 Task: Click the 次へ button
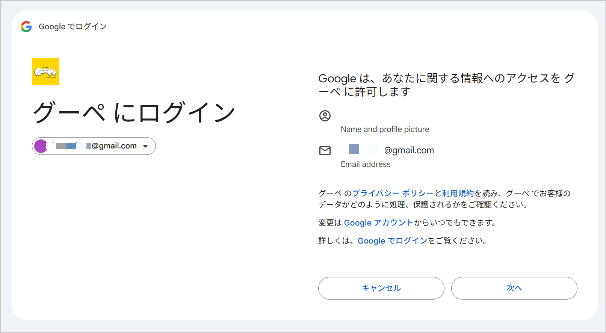coord(514,288)
